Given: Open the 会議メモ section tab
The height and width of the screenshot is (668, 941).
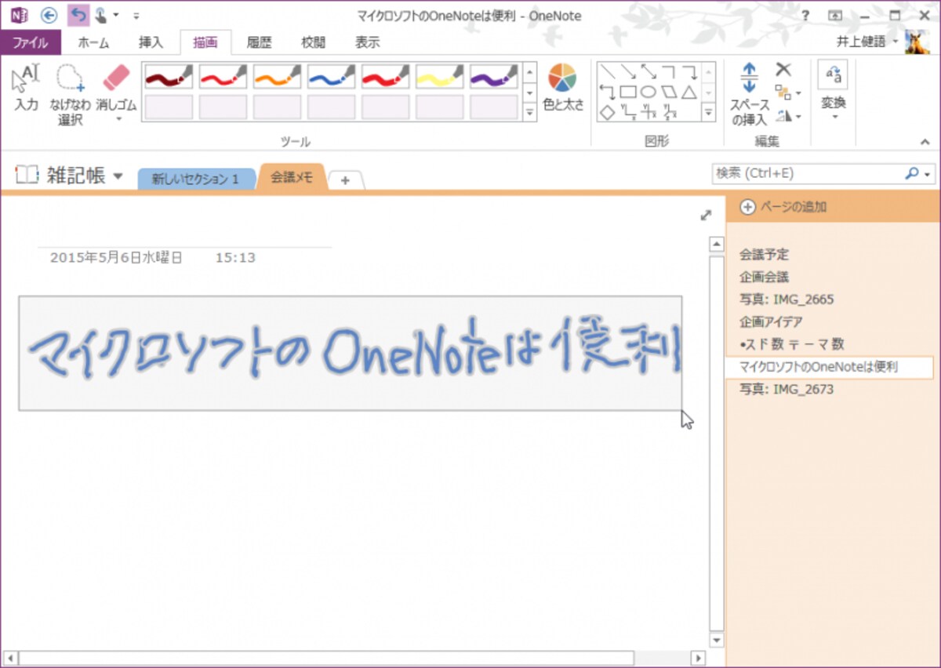Looking at the screenshot, I should (292, 178).
